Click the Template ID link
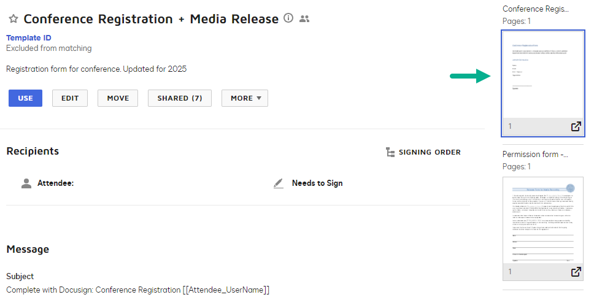The height and width of the screenshot is (300, 594). point(28,38)
